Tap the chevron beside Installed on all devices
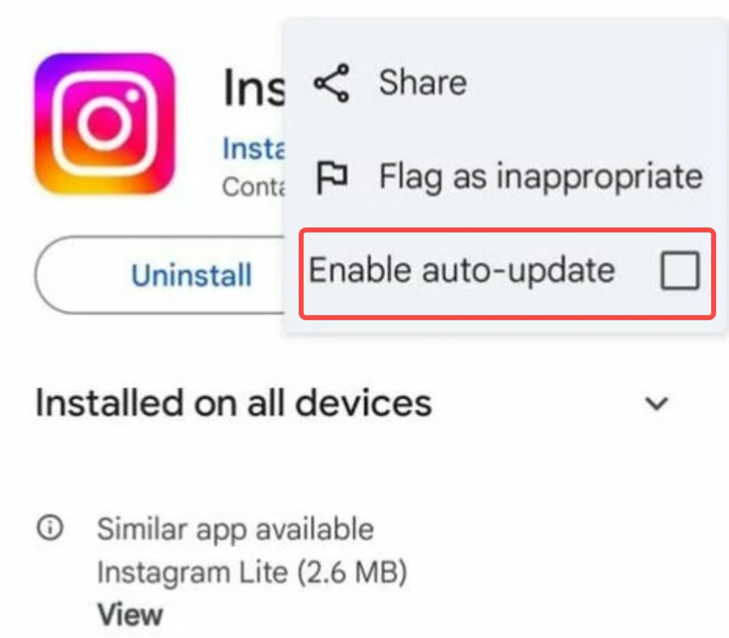The width and height of the screenshot is (729, 638). (655, 404)
